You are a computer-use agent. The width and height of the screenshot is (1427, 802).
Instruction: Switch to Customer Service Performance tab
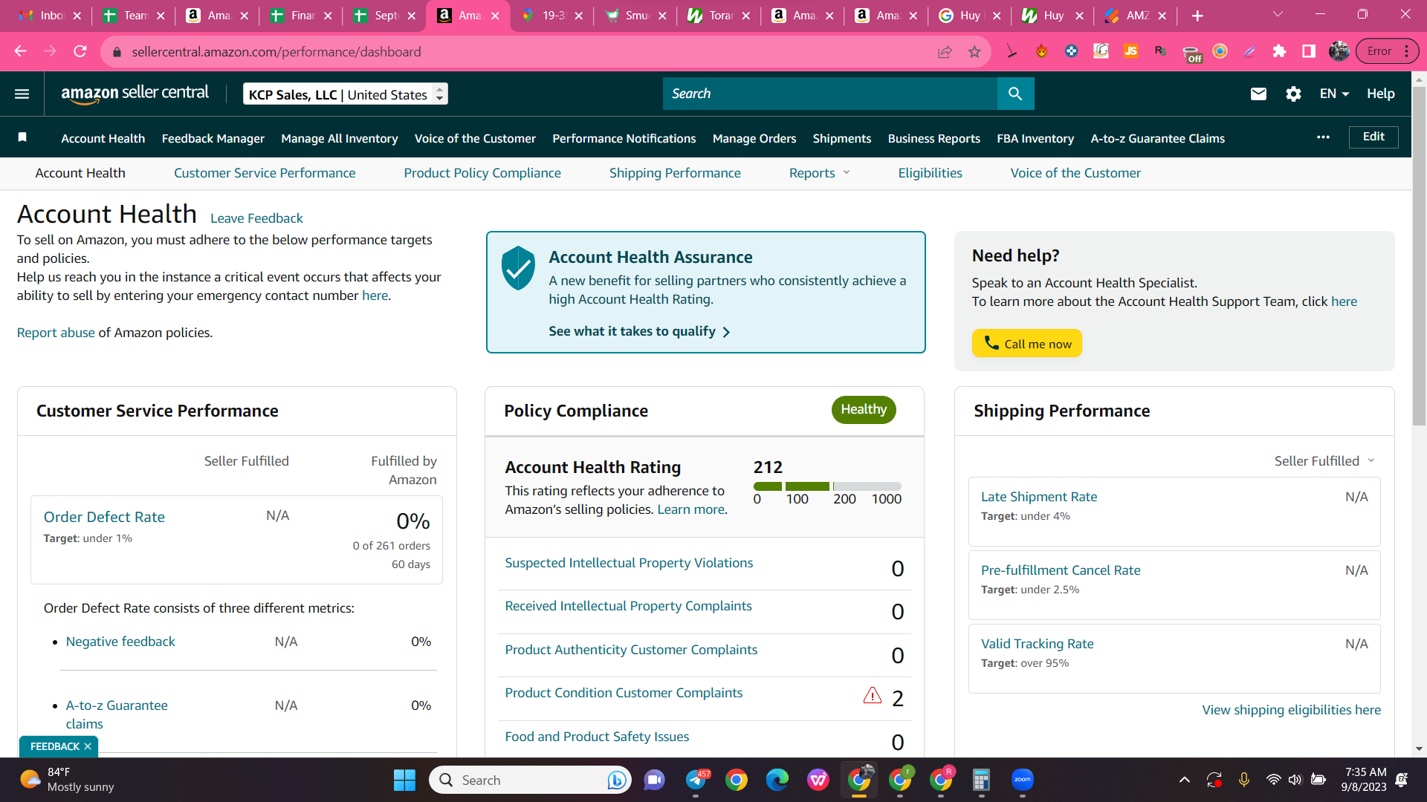265,173
